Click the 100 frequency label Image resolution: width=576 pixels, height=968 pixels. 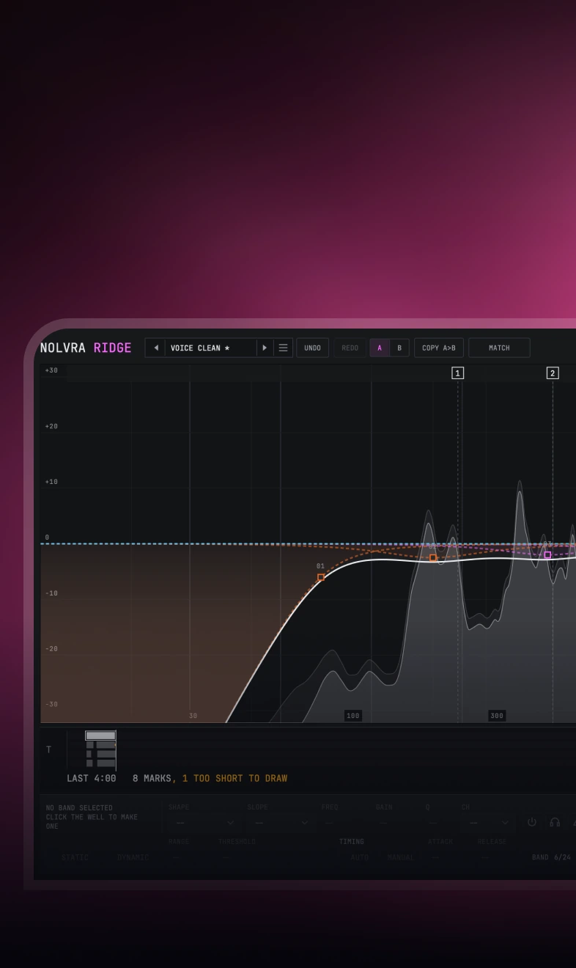coord(353,716)
